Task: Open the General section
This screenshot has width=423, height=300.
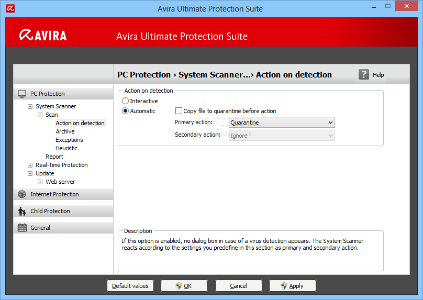Action: coord(63,228)
